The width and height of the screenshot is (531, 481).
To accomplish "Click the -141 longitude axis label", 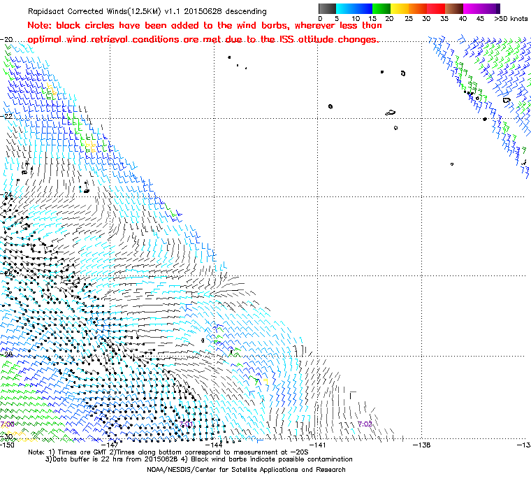I will [318, 445].
